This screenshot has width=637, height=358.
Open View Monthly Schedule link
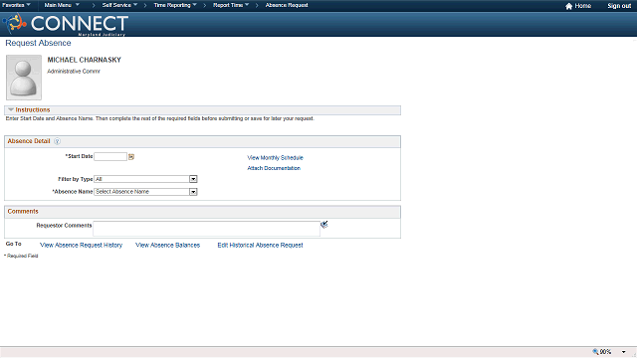(275, 157)
